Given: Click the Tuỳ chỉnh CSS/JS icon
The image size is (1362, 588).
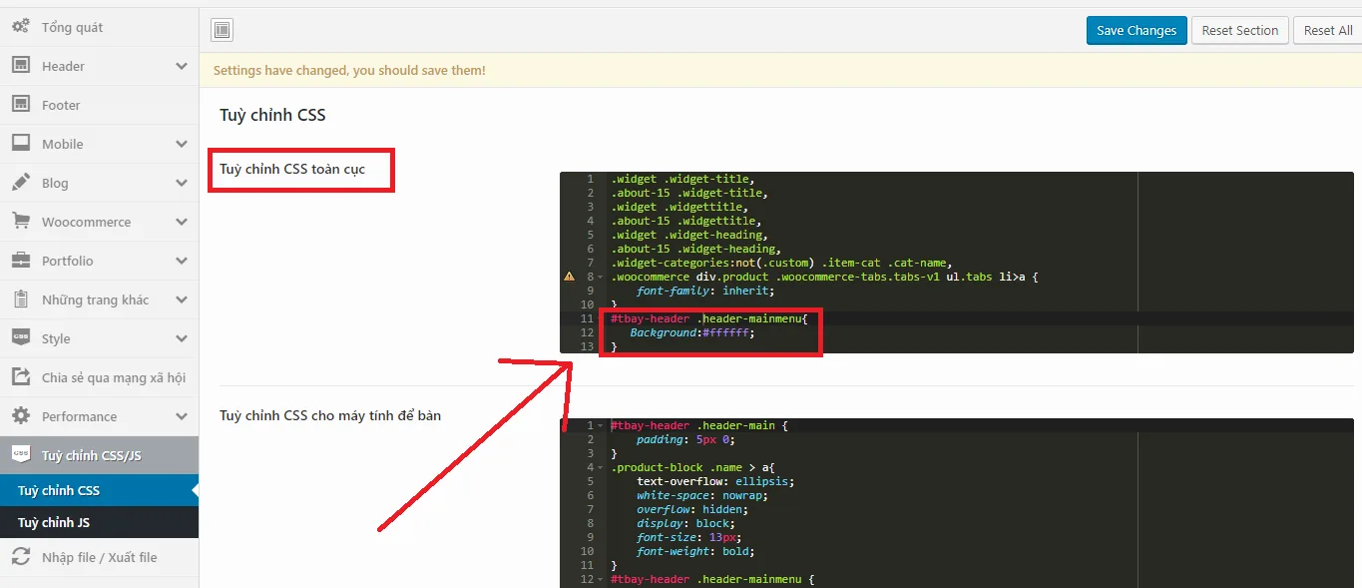Looking at the screenshot, I should 20,455.
